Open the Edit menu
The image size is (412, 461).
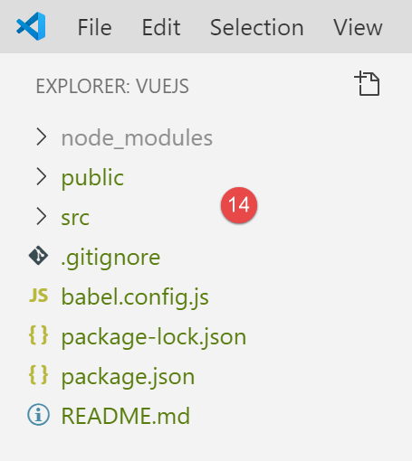pos(161,27)
